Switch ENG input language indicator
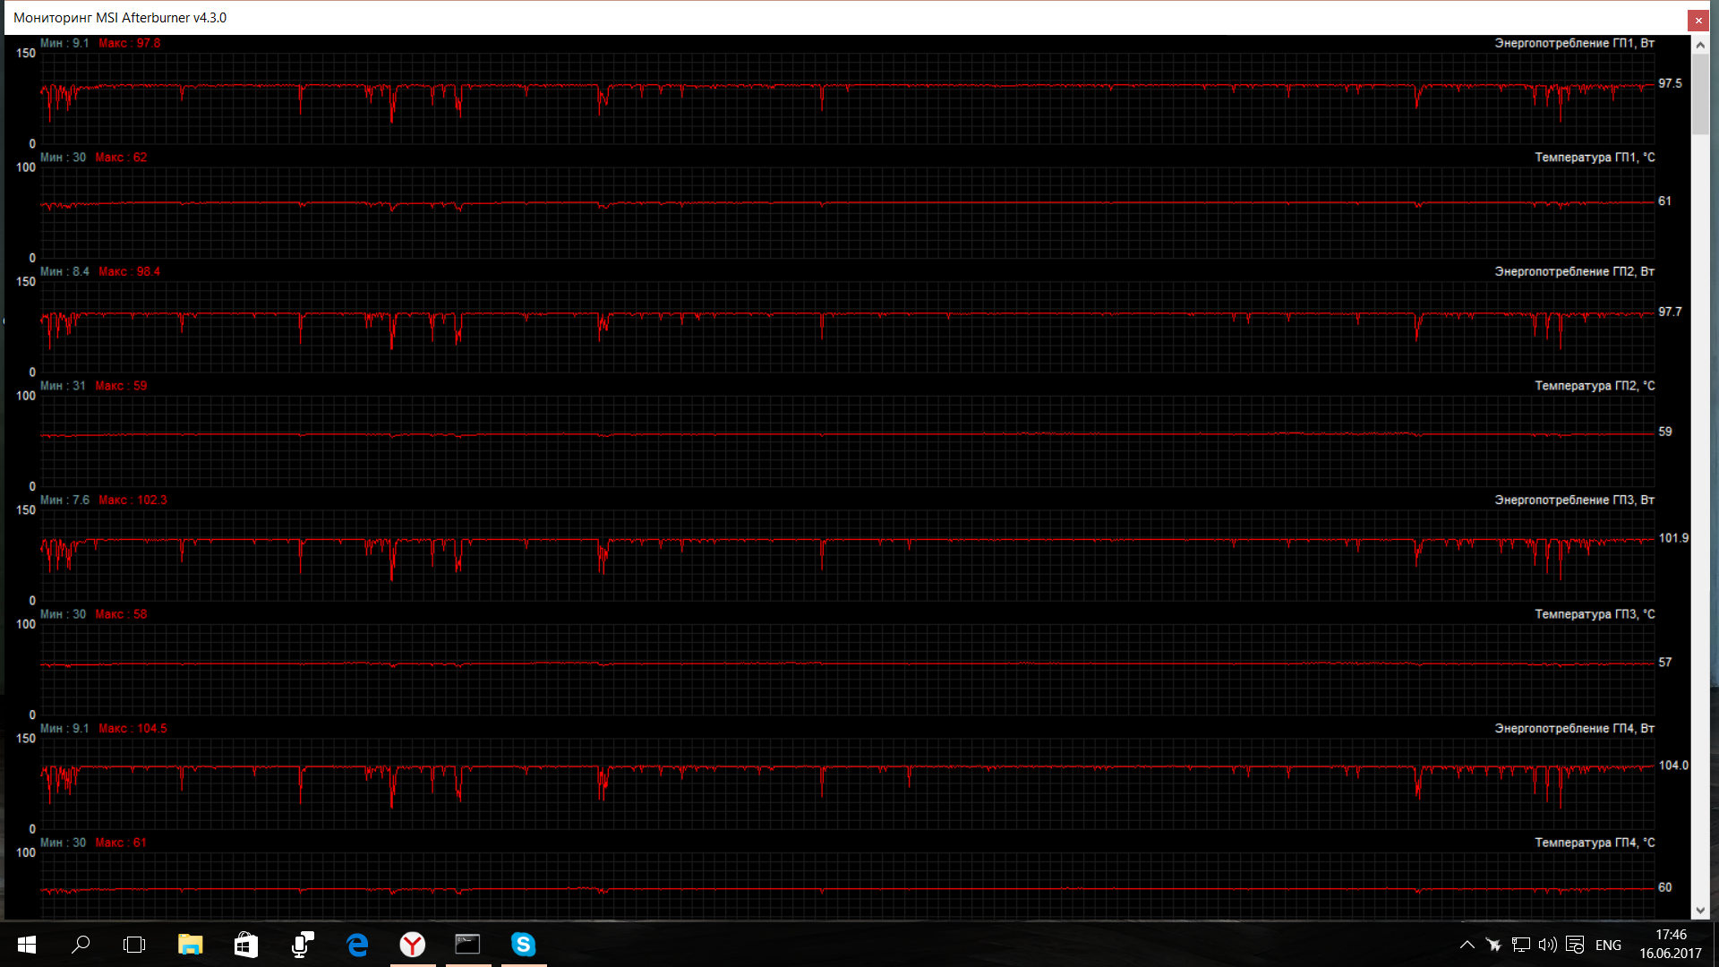1719x967 pixels. tap(1608, 945)
